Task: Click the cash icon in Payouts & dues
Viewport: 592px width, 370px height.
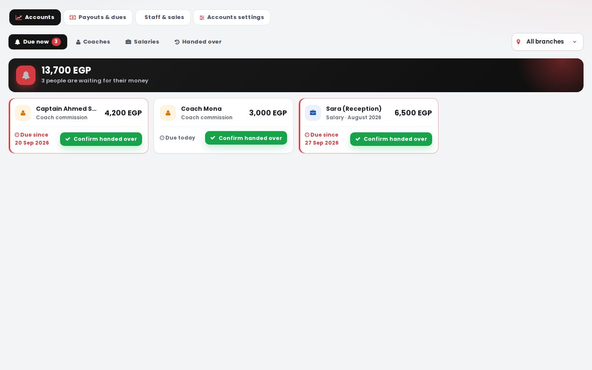Action: click(x=73, y=17)
